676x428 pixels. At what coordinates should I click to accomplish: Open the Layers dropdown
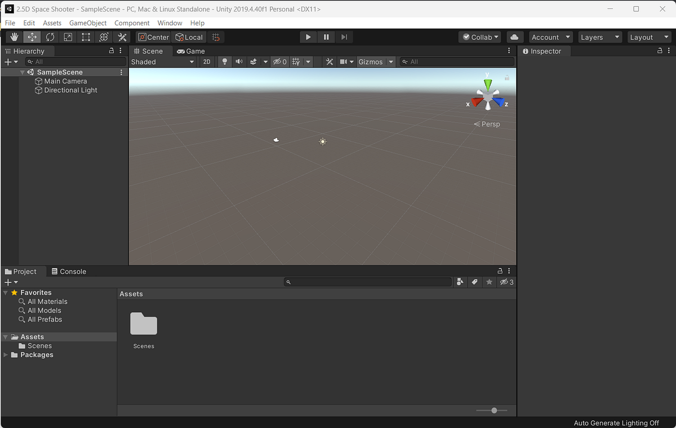click(599, 37)
